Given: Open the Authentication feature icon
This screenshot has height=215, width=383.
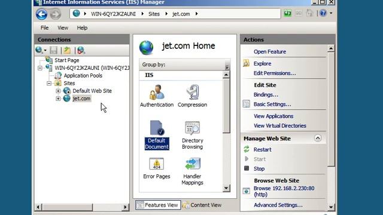Looking at the screenshot, I should click(x=157, y=92).
